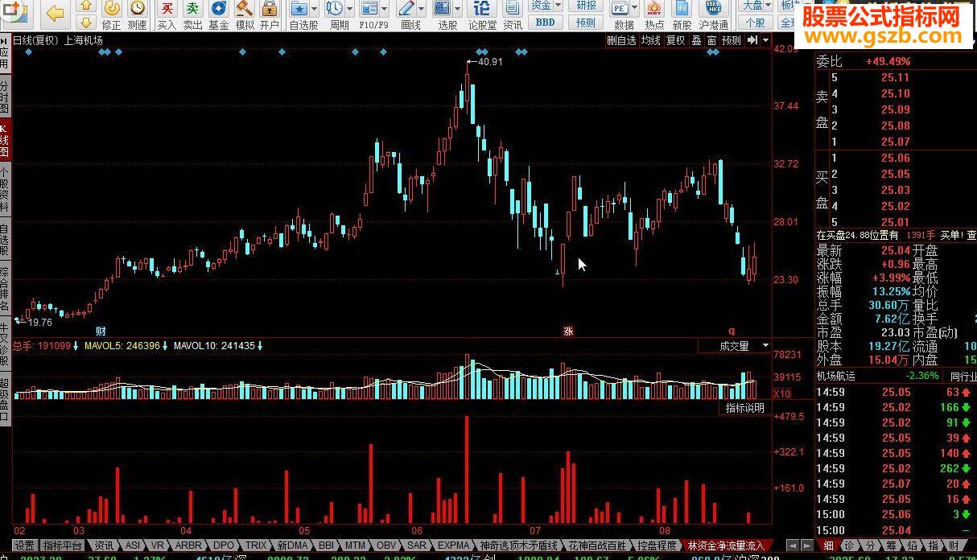The height and width of the screenshot is (560, 977).
Task: Select the K线图 sidebar tab
Action: pos(5,141)
